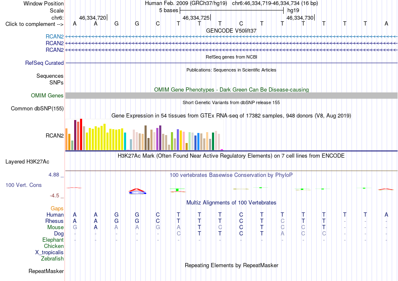
Task: Click the 'Click to complement -->' label
Action: pyautogui.click(x=34, y=24)
